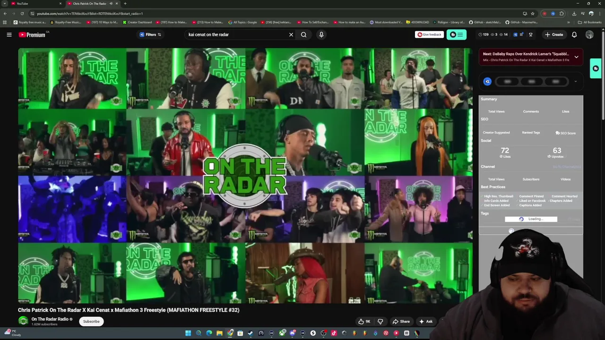Open the YouTube hamburger guide menu
This screenshot has height=340, width=605.
pos(9,34)
